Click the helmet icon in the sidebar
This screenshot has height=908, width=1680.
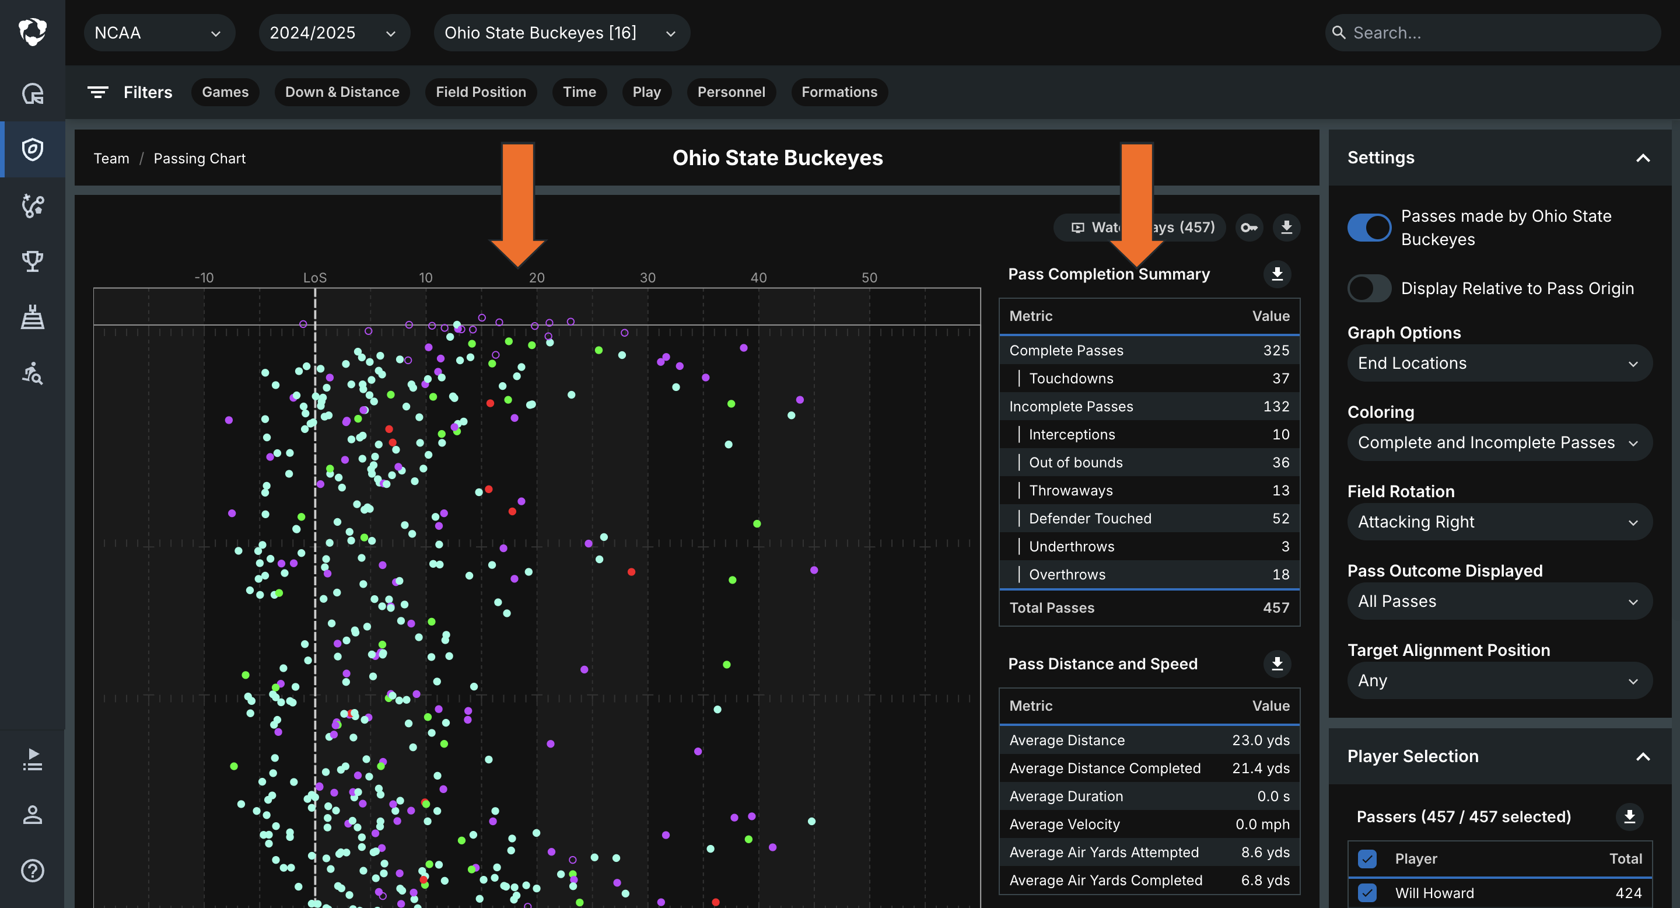tap(33, 93)
